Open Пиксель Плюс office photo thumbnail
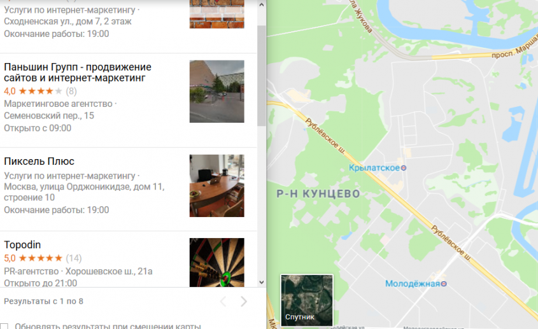The image size is (538, 329). pos(217,186)
